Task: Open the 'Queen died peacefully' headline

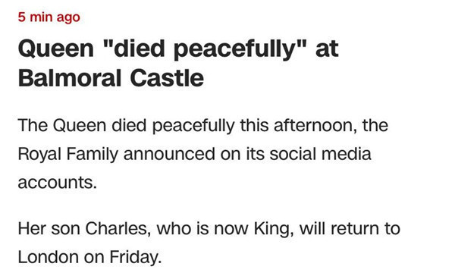Action: point(178,63)
